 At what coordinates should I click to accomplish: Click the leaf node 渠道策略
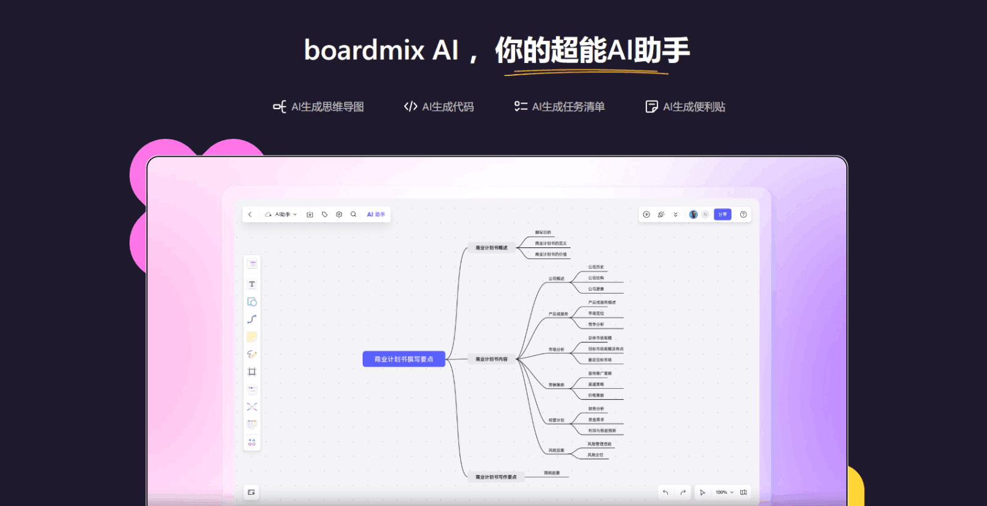coord(596,384)
